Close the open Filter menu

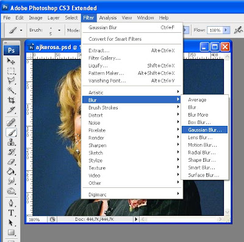tap(88, 18)
